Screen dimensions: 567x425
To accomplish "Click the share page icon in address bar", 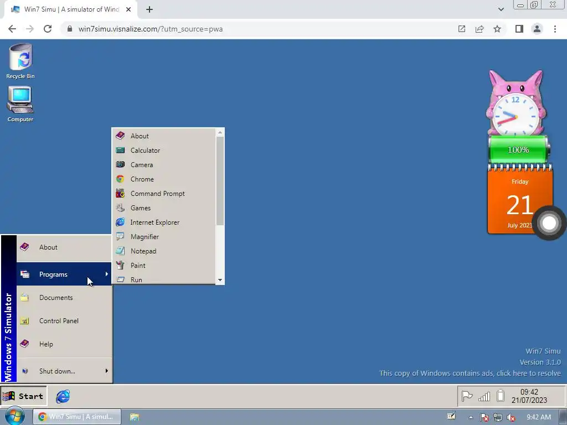I will click(480, 29).
